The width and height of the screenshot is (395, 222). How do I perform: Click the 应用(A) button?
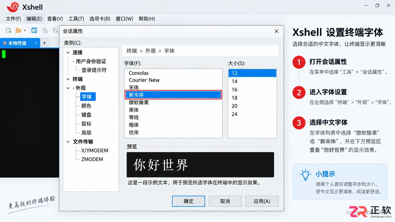click(x=262, y=201)
